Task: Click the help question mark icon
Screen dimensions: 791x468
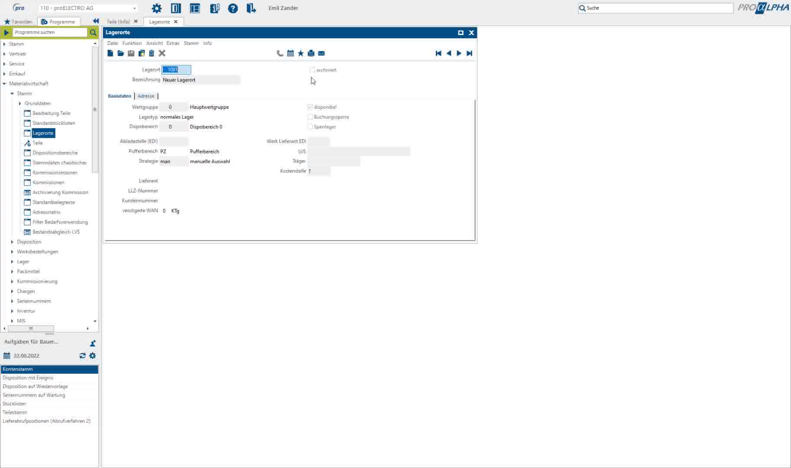Action: pos(233,8)
